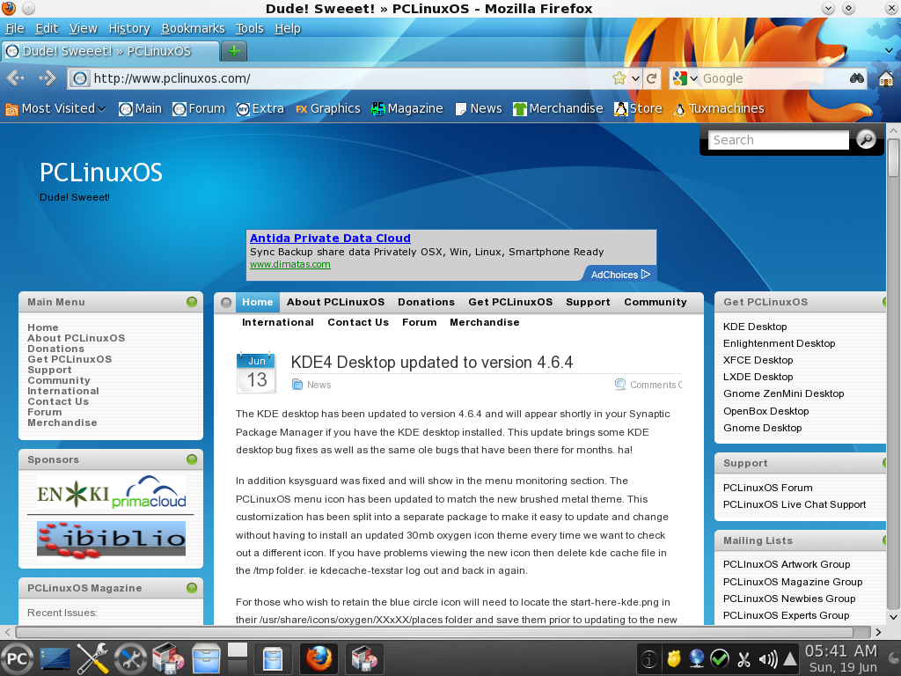Click the Antida Private Data Cloud ad link
Viewport: 901px width, 676px height.
330,238
